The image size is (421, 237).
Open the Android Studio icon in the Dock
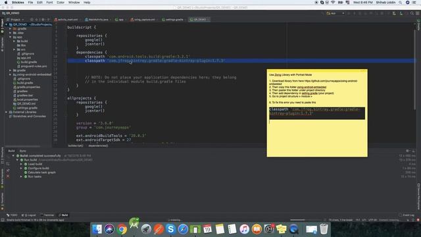pos(134,224)
